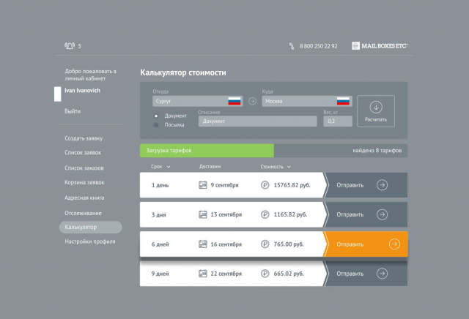Image resolution: width=469 pixels, height=319 pixels.
Task: Click the 765.00 руб. price
Action: coord(289,244)
